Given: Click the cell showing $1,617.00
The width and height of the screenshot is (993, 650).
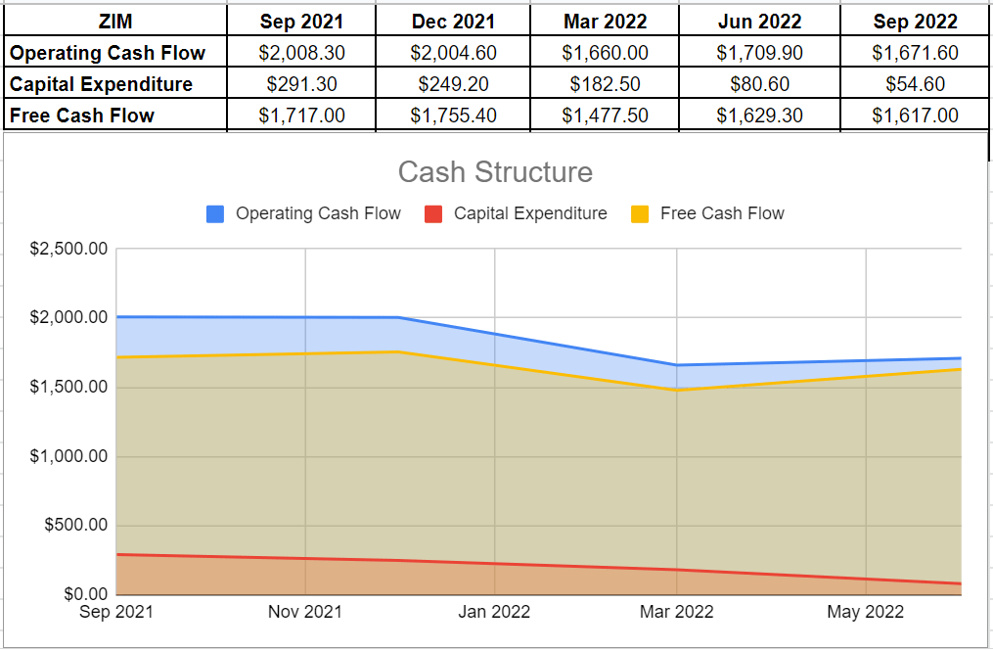Looking at the screenshot, I should (915, 115).
